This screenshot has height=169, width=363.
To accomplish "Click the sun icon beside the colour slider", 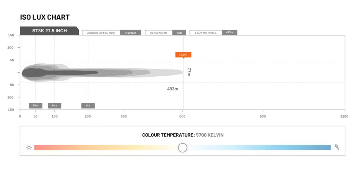I will pyautogui.click(x=29, y=148).
